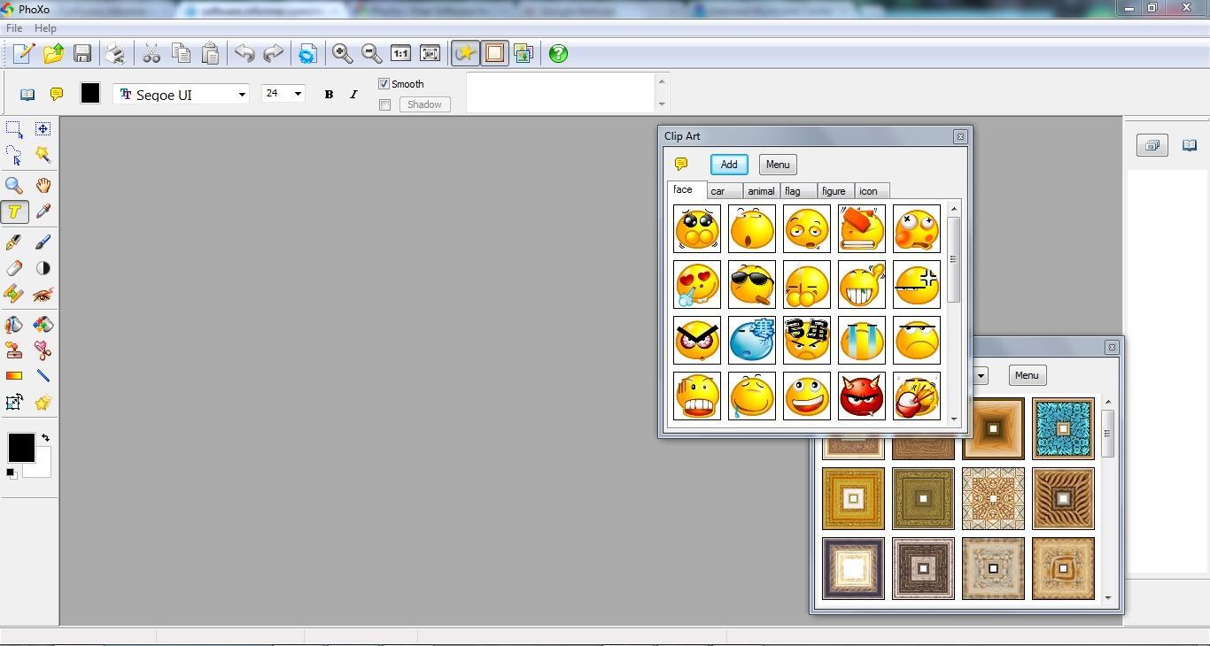Select the red devil face clip art
Image resolution: width=1210 pixels, height=646 pixels.
pyautogui.click(x=861, y=396)
